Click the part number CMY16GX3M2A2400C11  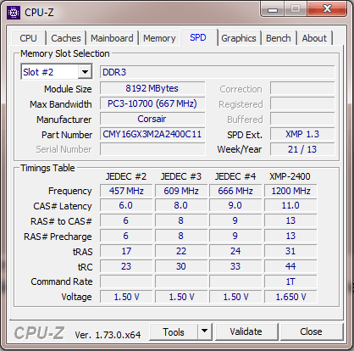tap(152, 134)
